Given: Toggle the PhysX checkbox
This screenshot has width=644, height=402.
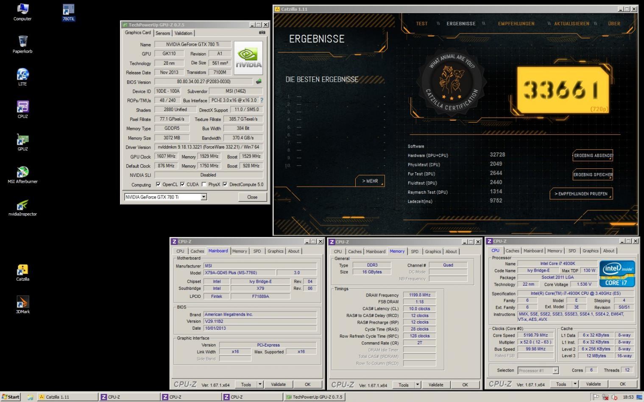Looking at the screenshot, I should (x=204, y=184).
